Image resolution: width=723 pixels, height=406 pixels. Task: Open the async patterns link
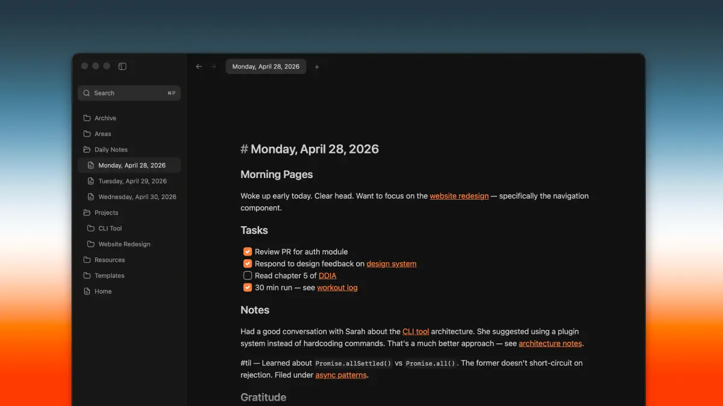click(x=341, y=375)
